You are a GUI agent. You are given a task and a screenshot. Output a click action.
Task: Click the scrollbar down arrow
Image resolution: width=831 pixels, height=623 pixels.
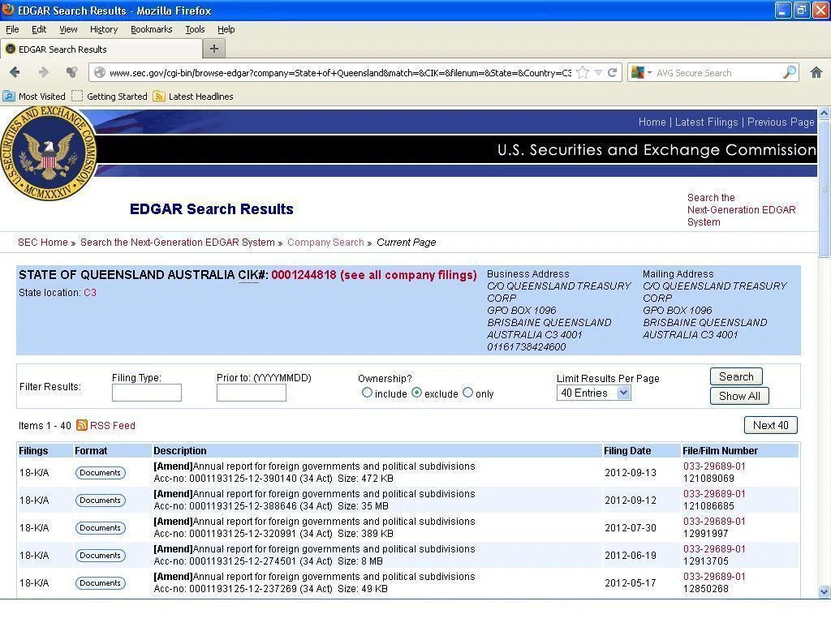tap(824, 591)
